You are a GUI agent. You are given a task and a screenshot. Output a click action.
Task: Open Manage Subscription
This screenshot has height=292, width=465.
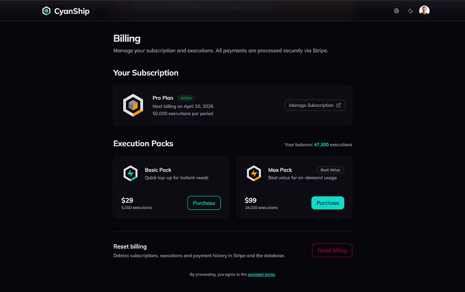(x=315, y=105)
